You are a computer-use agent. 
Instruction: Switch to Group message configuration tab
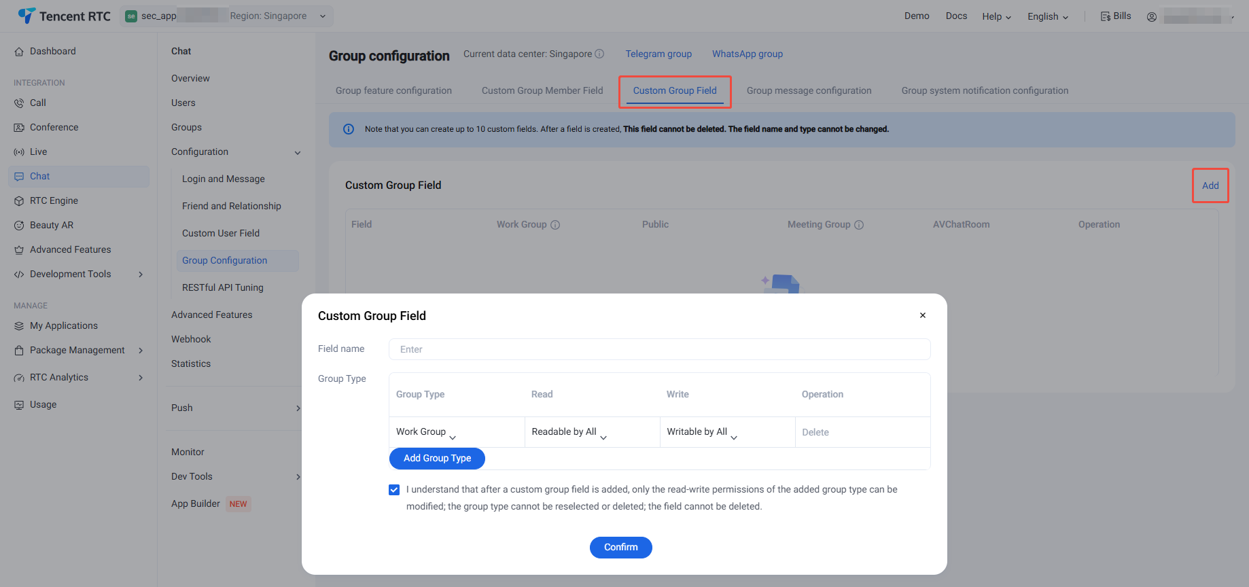point(809,91)
